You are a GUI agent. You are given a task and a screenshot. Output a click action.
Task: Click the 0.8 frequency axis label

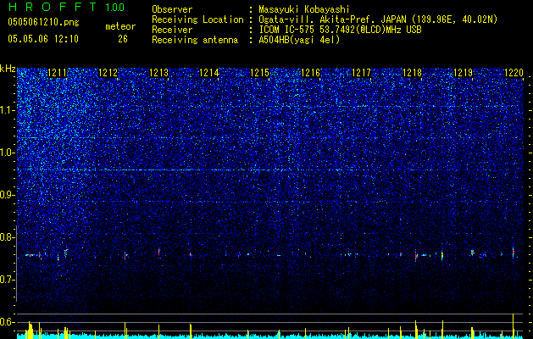[8, 237]
